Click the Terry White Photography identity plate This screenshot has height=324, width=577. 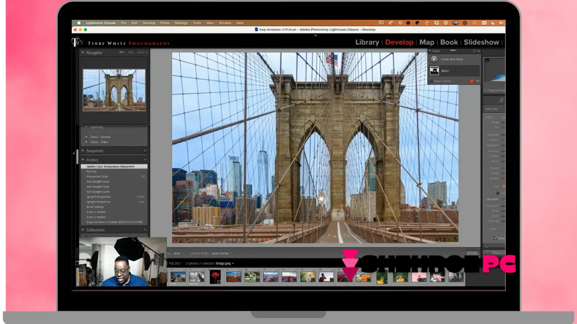coord(121,43)
